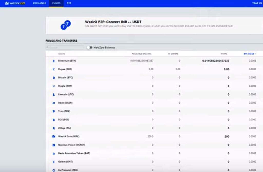The width and height of the screenshot is (263, 172).
Task: Select the 0x Protocol (ZRX) label
Action: point(68,170)
